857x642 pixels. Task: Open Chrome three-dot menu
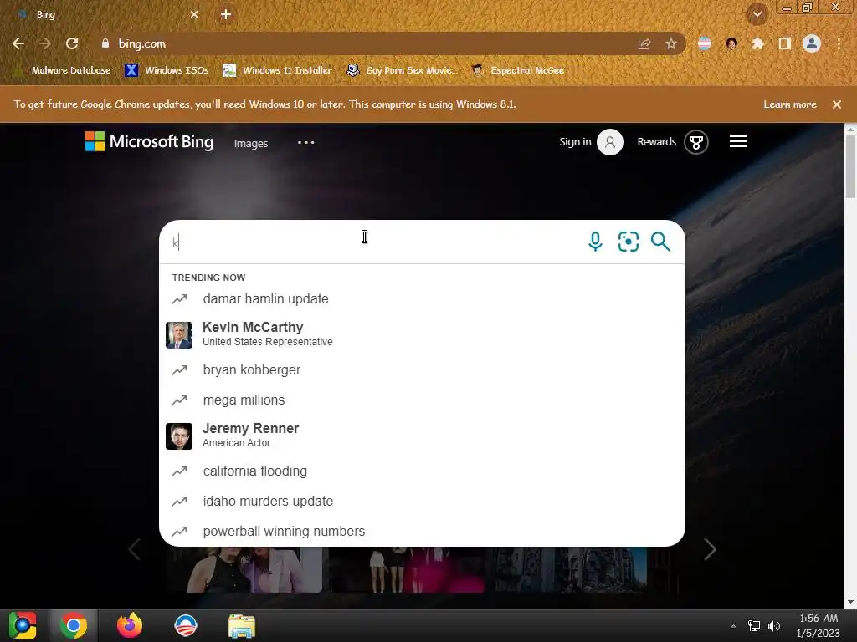coord(839,43)
